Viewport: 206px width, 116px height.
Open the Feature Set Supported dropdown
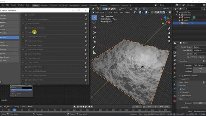pyautogui.click(x=199, y=51)
